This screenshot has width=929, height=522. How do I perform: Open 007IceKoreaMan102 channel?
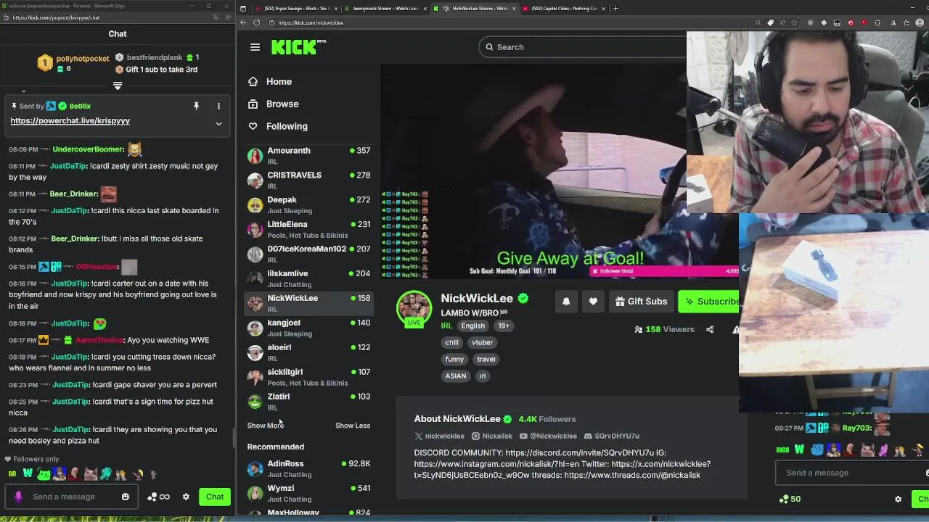(308, 254)
